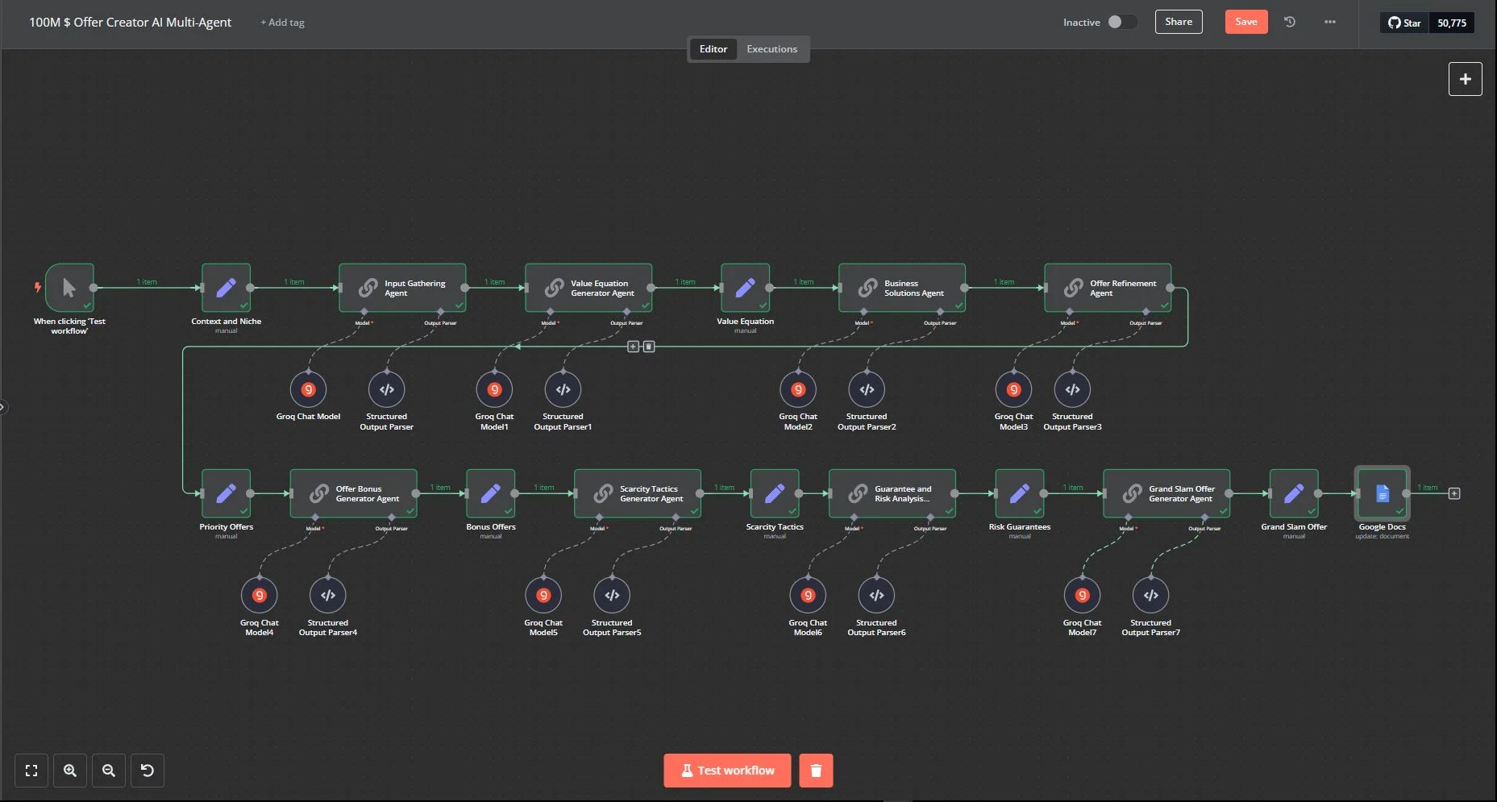Open the Scarcity Tactics Generator Agent node
This screenshot has width=1497, height=802.
(x=638, y=493)
